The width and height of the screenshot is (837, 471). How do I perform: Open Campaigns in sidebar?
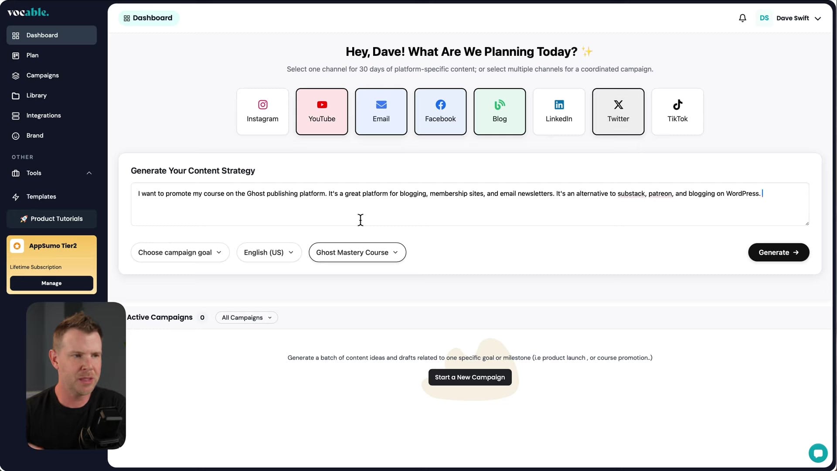(x=51, y=75)
